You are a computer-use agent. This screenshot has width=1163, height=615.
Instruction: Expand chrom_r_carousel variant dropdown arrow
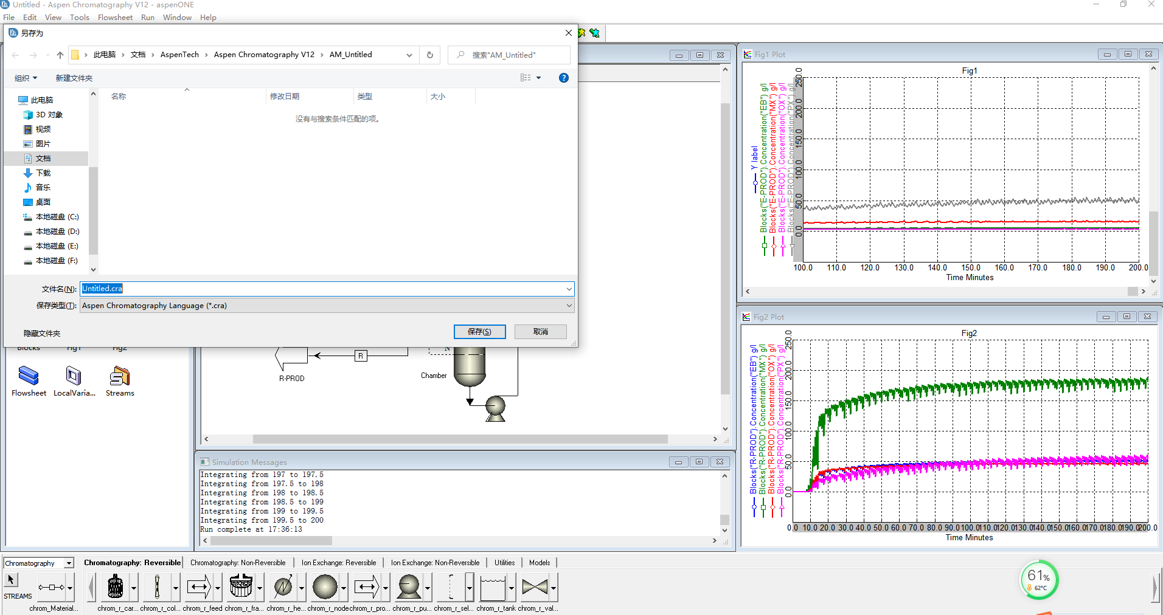click(134, 588)
